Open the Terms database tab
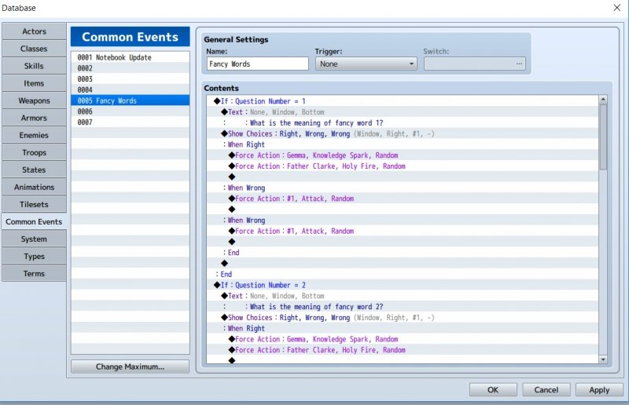The image size is (629, 405). pyautogui.click(x=34, y=273)
